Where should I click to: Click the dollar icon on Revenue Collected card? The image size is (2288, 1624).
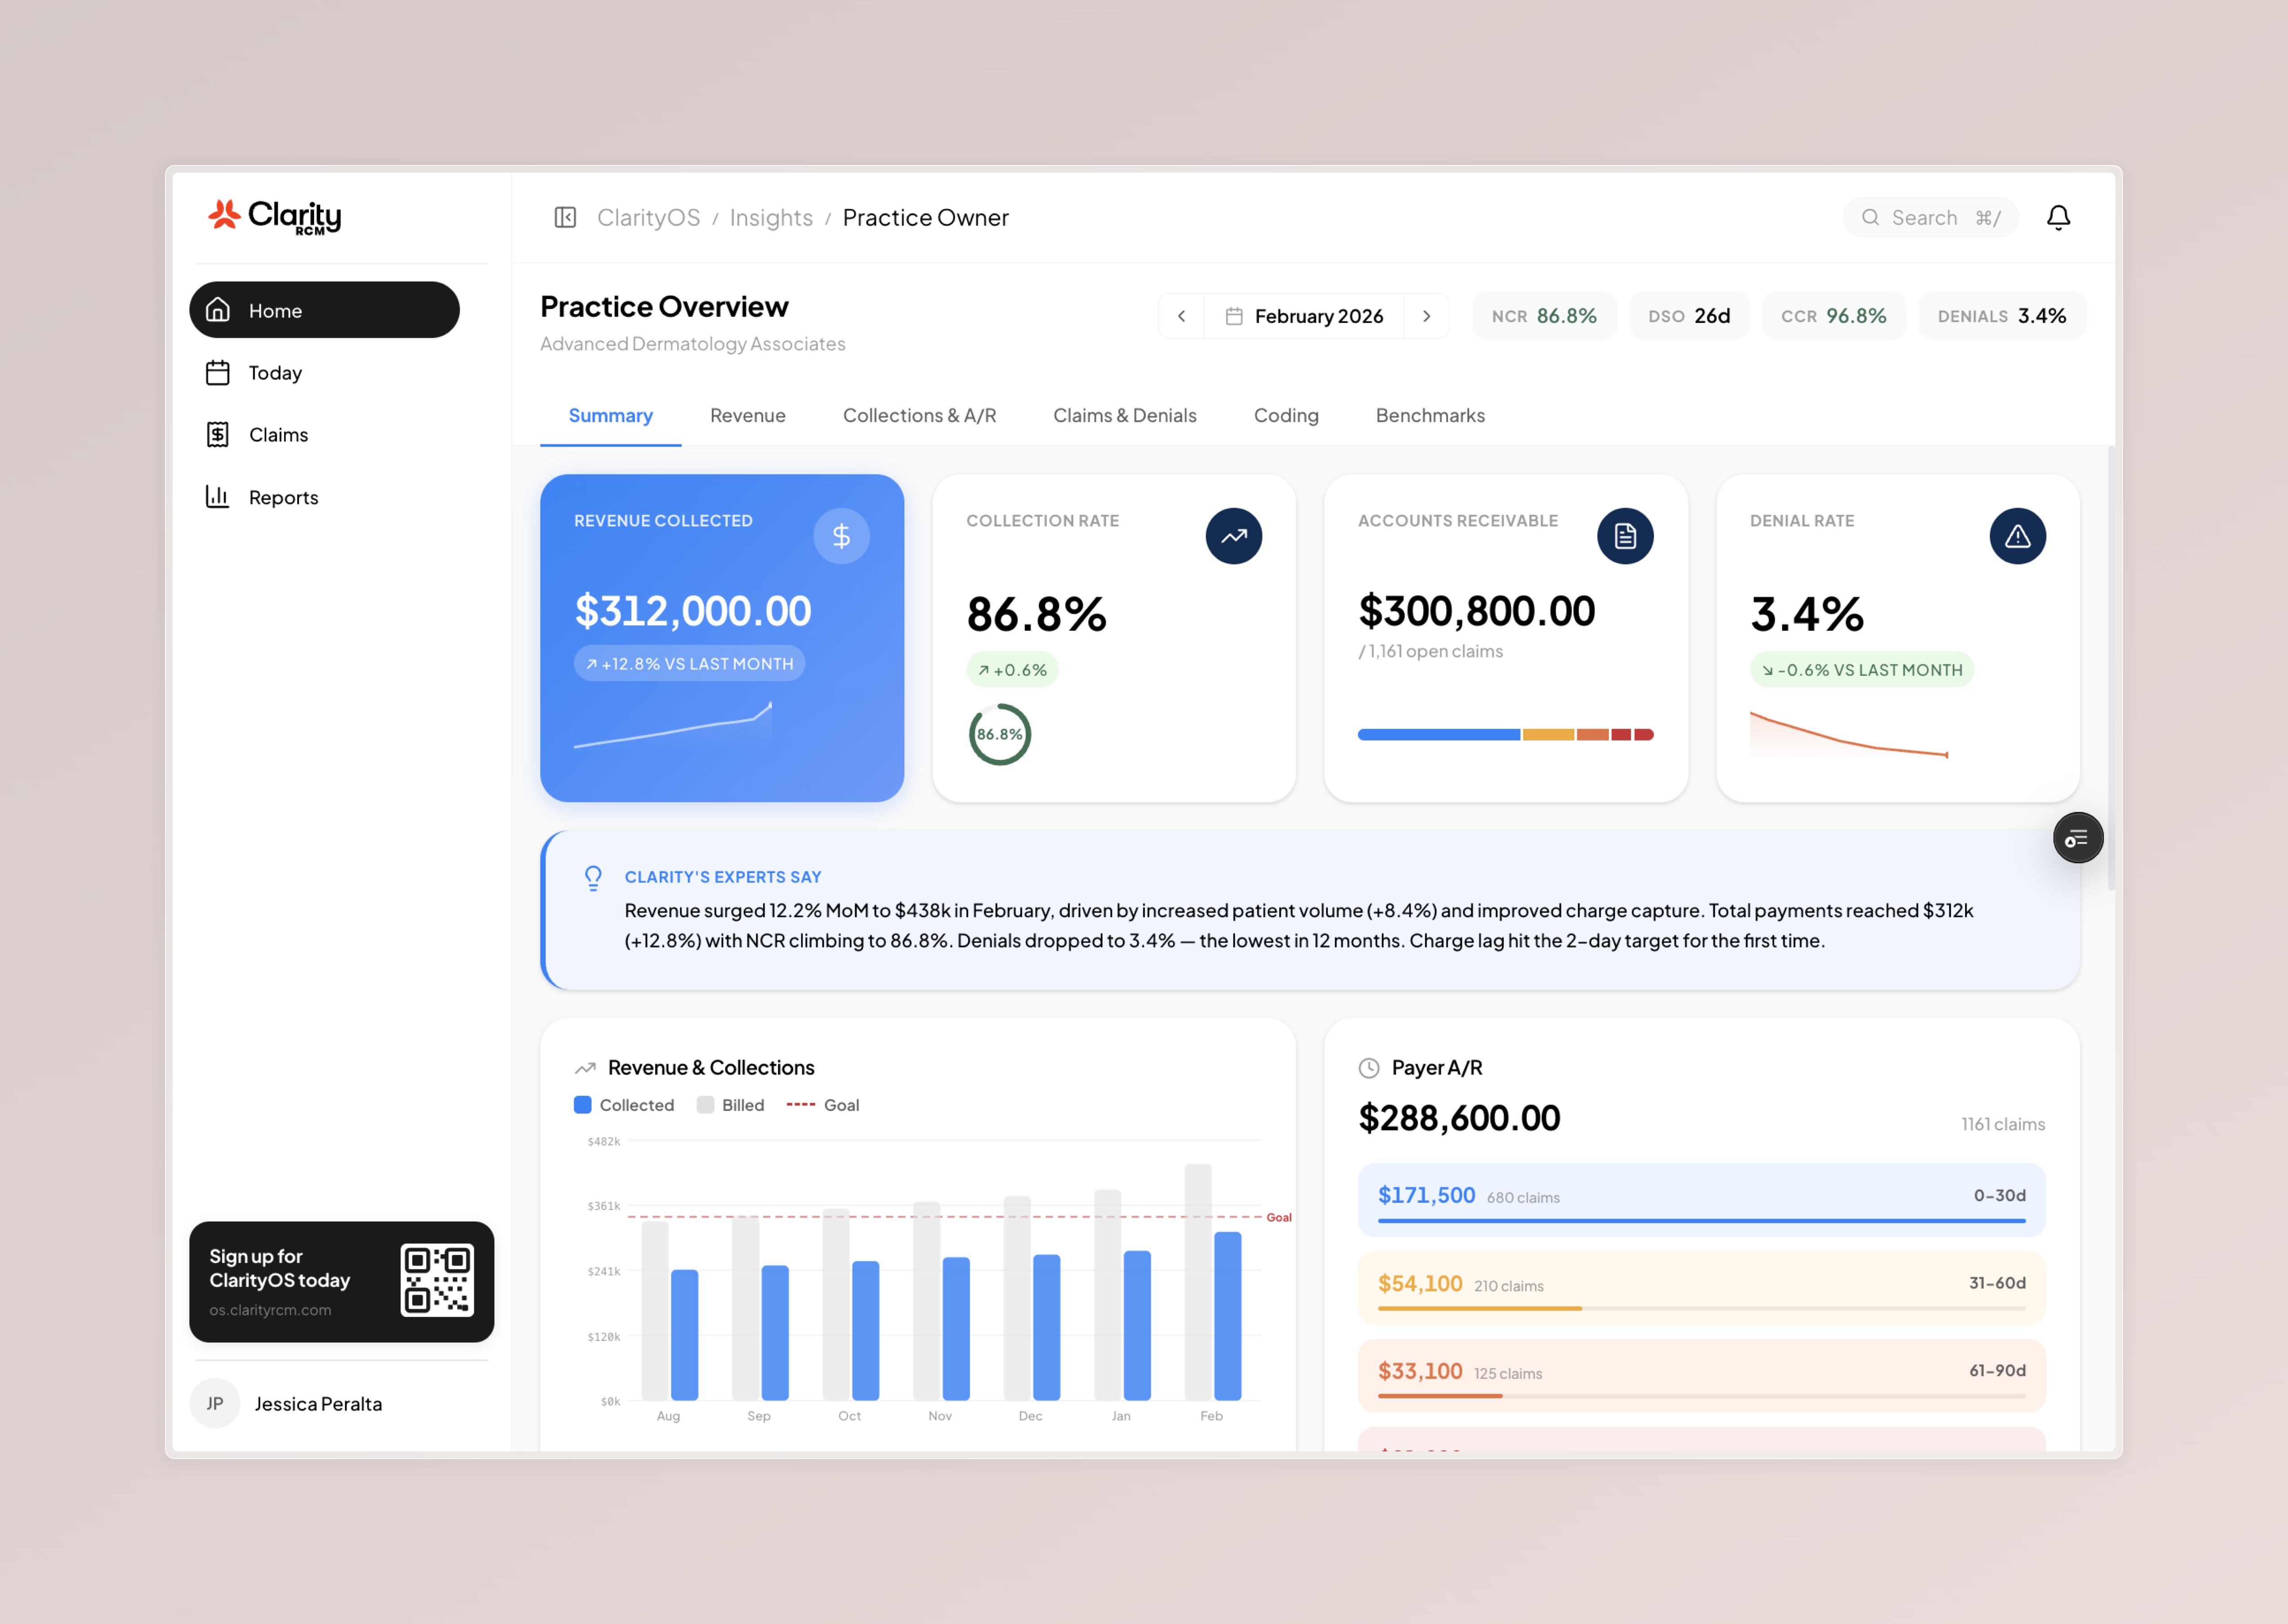[x=841, y=536]
